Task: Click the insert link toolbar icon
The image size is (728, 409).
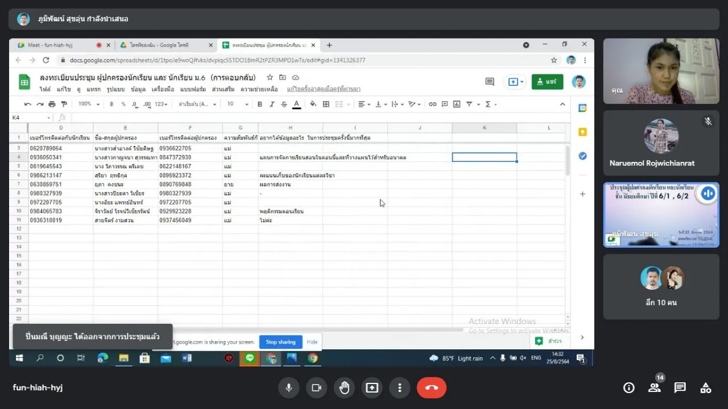Action: 433,104
